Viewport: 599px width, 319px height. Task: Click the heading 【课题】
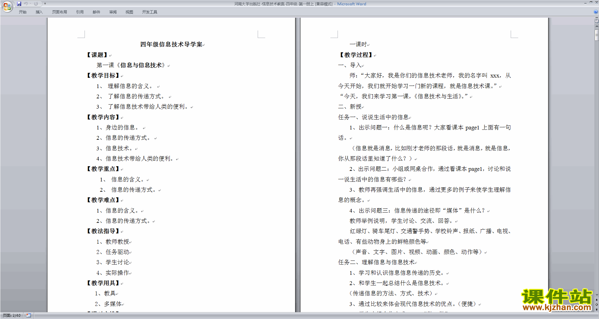click(x=98, y=55)
